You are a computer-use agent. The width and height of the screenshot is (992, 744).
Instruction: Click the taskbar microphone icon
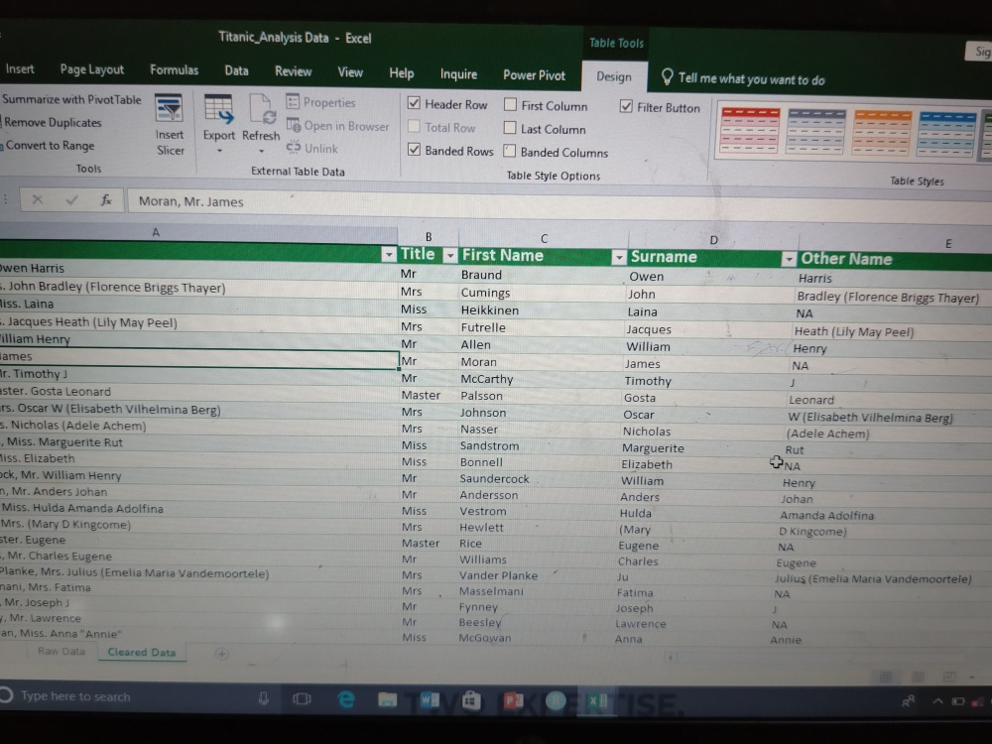pyautogui.click(x=263, y=697)
